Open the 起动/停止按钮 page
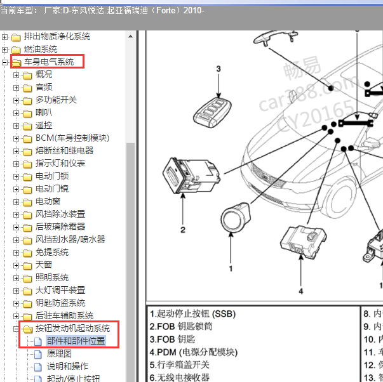The image size is (383, 382). (x=73, y=378)
